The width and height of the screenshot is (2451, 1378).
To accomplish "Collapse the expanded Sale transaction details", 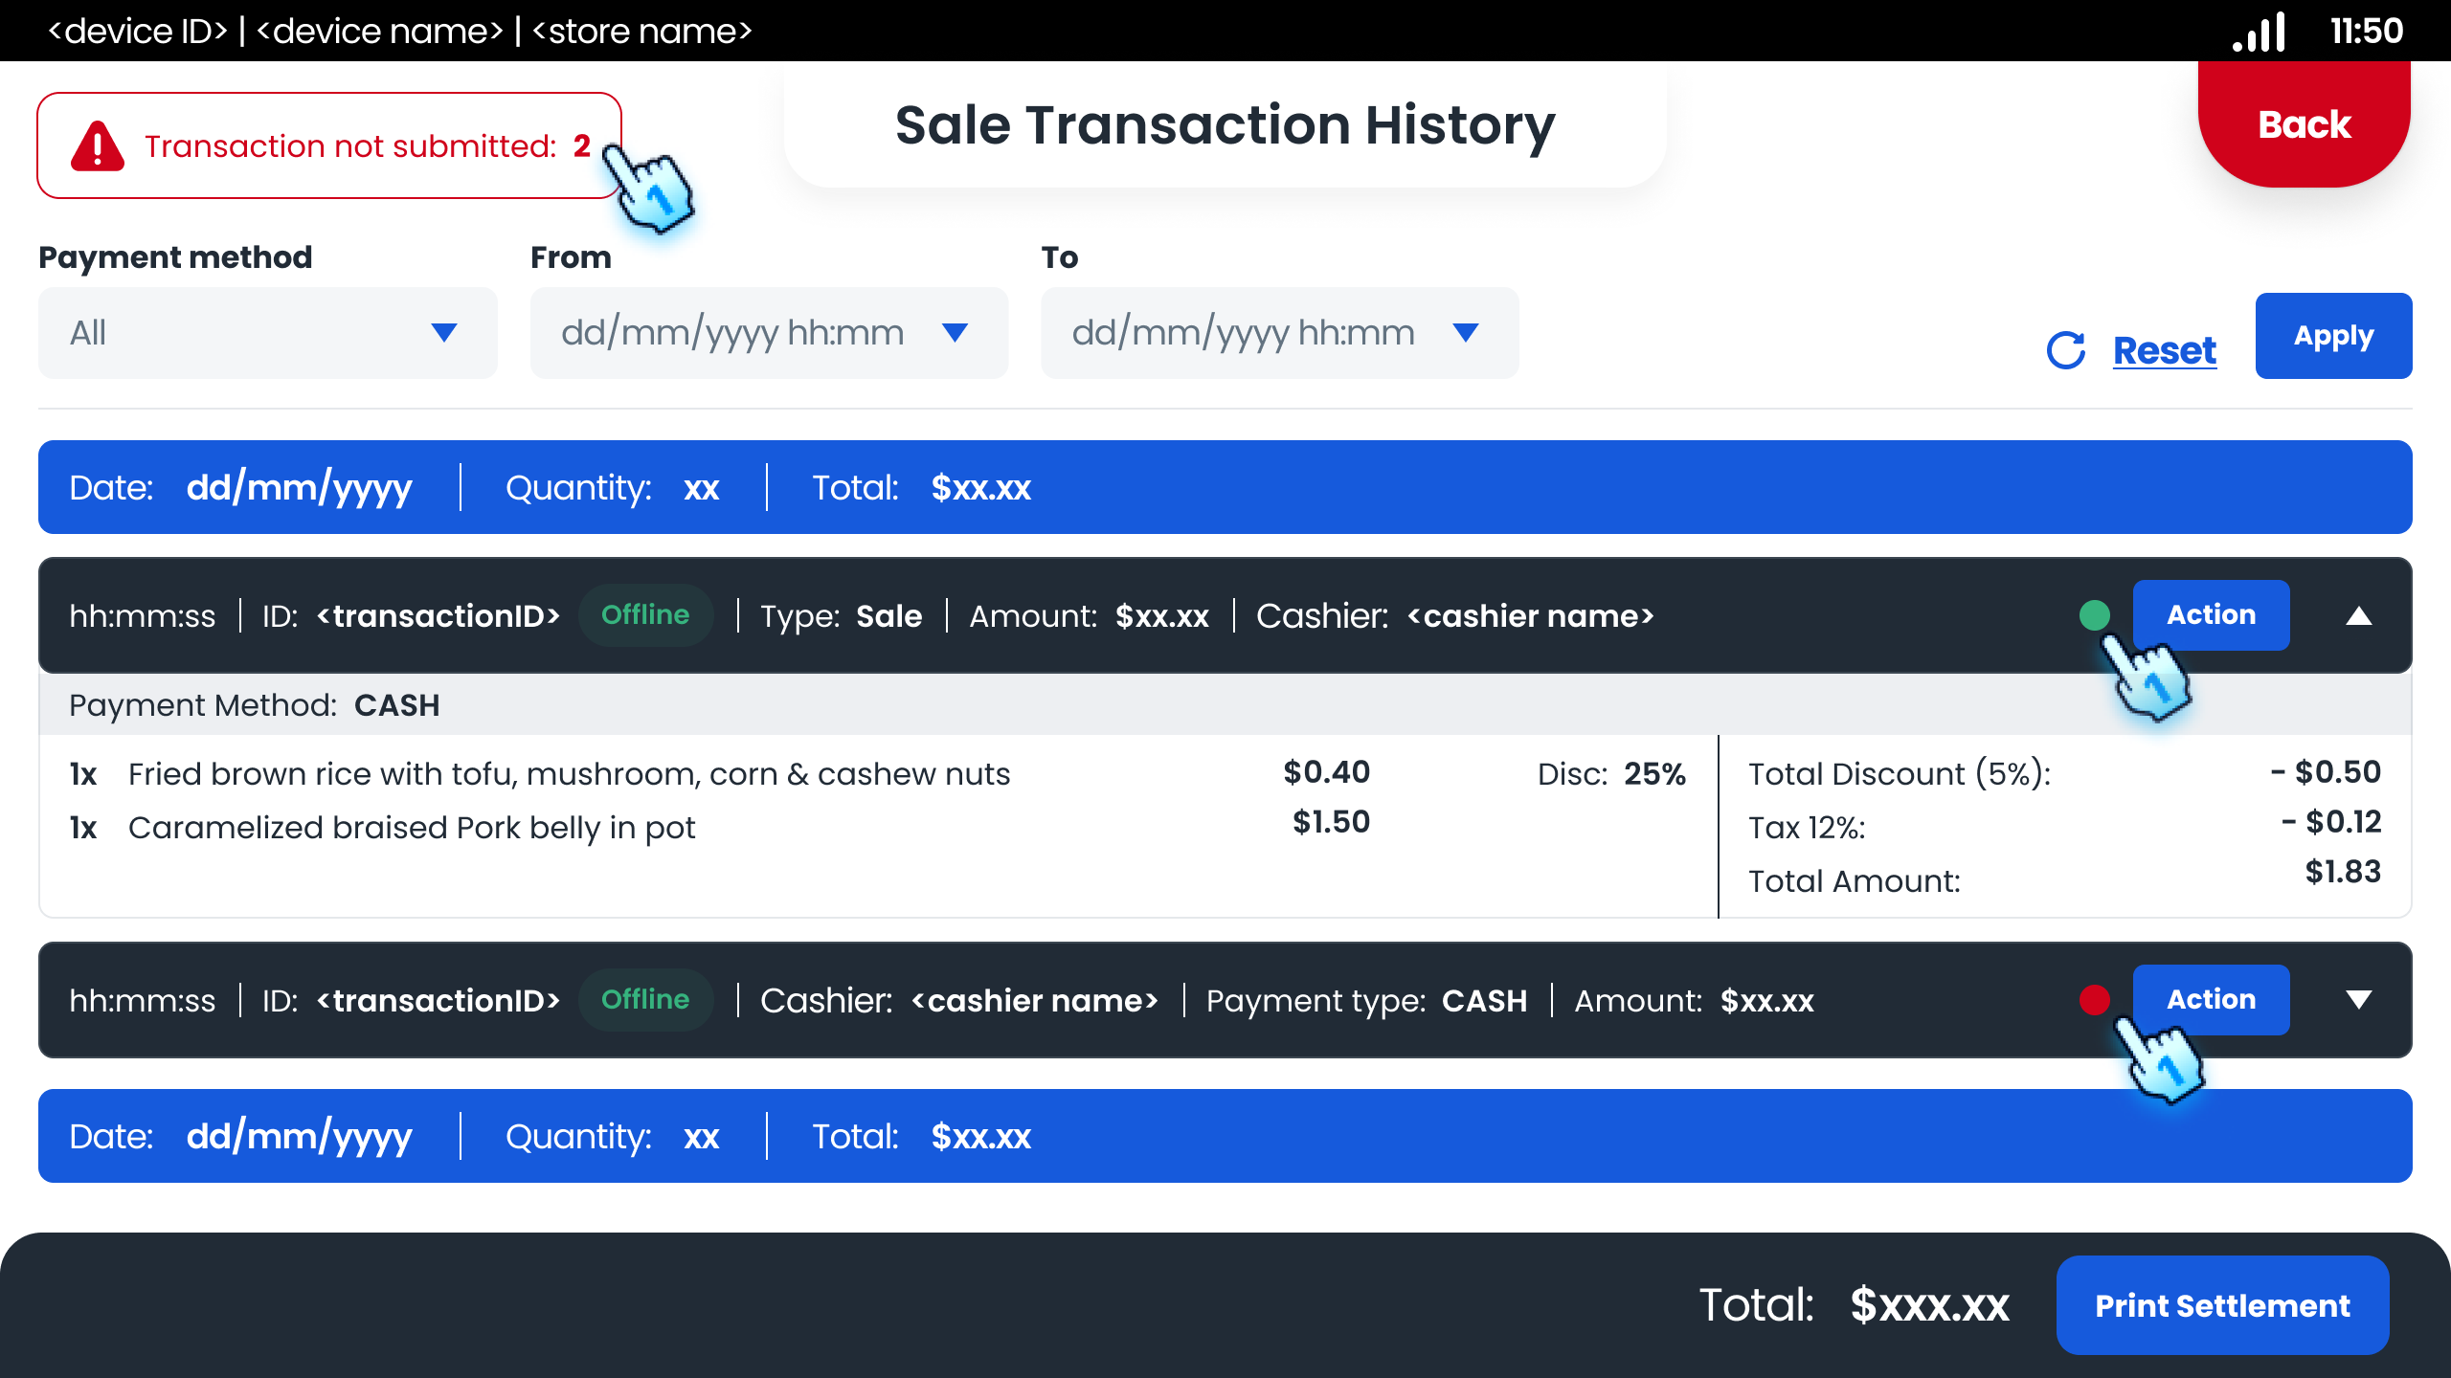I will [x=2358, y=615].
